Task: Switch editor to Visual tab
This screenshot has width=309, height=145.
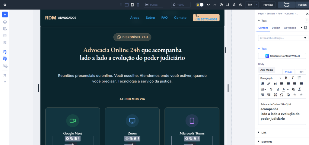Action: tap(289, 72)
